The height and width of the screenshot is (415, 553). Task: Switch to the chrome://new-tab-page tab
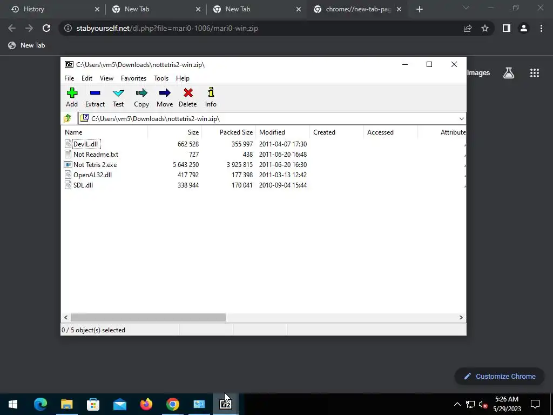point(356,9)
